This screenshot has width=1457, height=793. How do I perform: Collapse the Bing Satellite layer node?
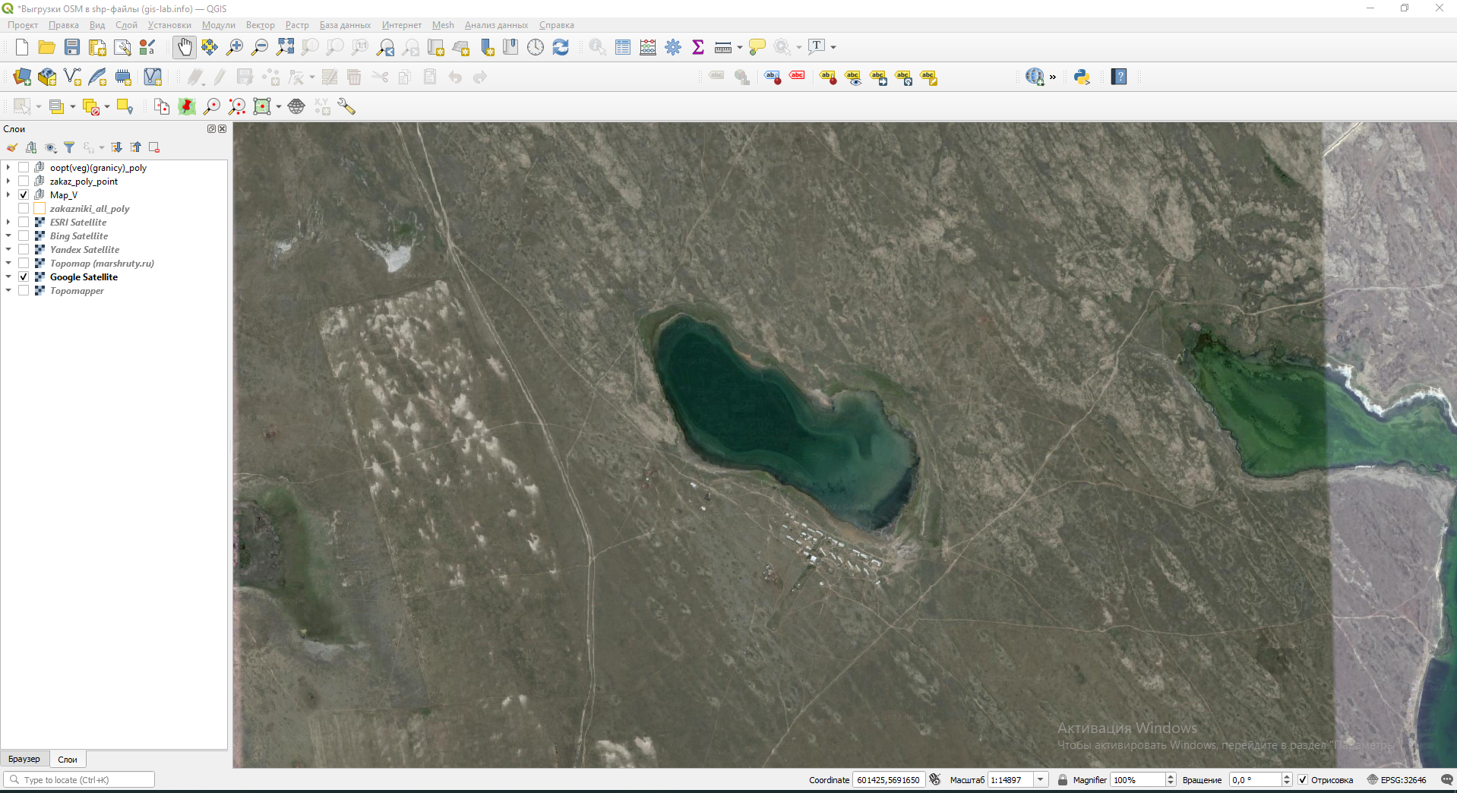[x=8, y=236]
